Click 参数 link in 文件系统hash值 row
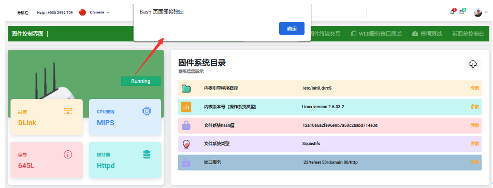 [475, 125]
